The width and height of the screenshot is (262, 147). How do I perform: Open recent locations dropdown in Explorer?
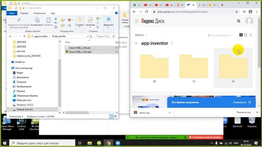(20, 36)
